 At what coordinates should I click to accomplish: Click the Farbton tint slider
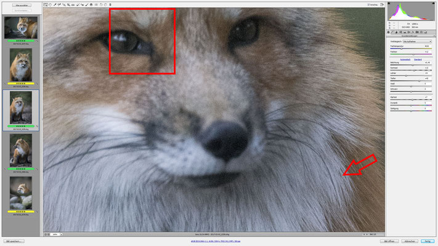(x=411, y=54)
